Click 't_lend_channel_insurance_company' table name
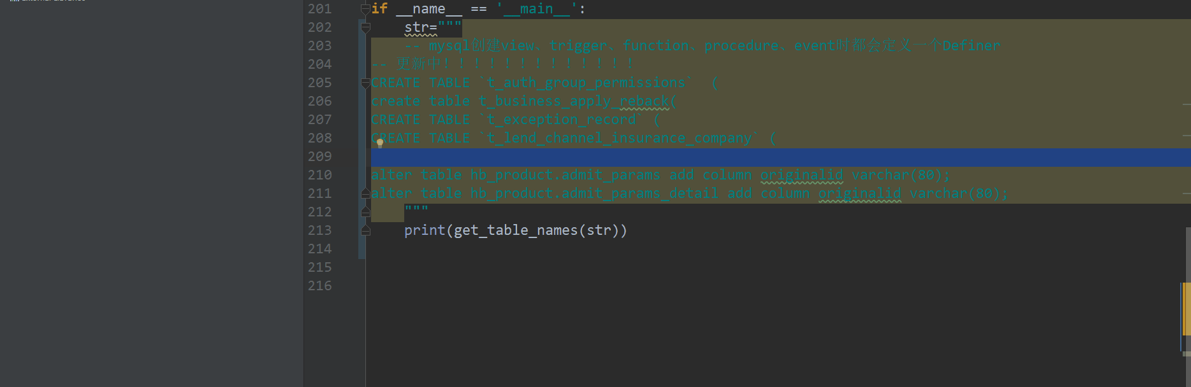 click(619, 138)
